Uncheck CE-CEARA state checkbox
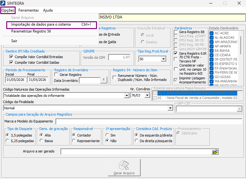246x179 pixels. click(x=211, y=55)
